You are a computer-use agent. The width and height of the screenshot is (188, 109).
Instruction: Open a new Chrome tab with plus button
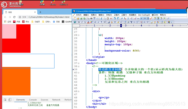[x=40, y=12]
